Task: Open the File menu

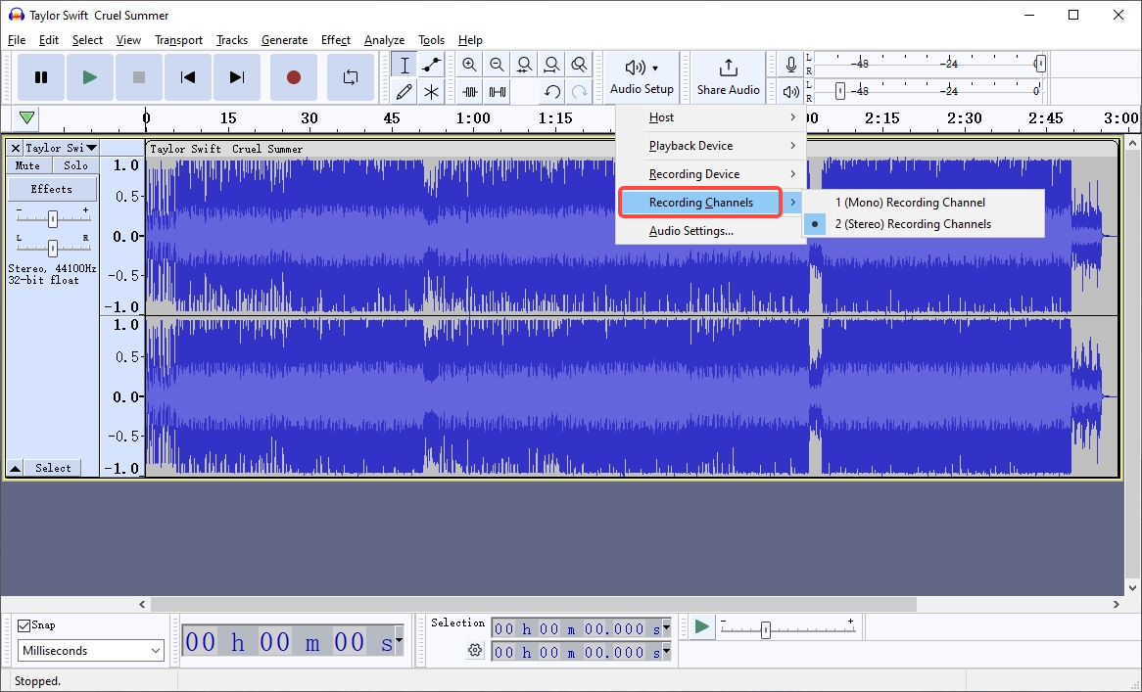Action: tap(16, 40)
